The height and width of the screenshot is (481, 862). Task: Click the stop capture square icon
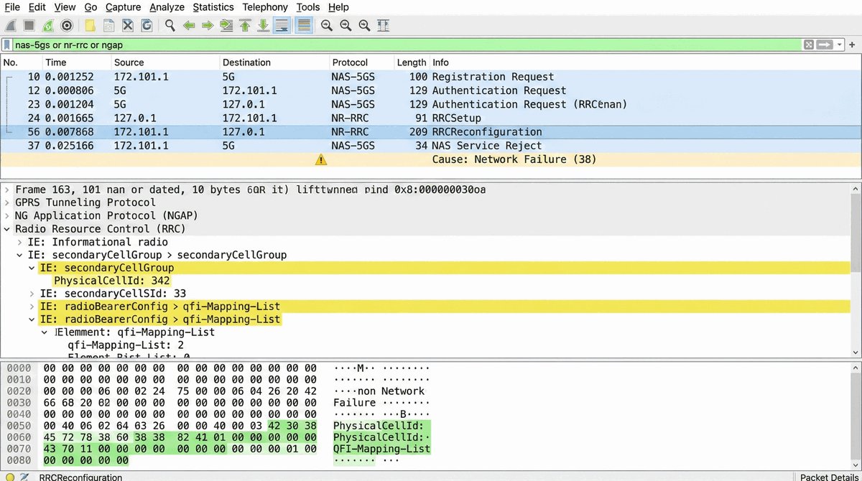(x=29, y=25)
